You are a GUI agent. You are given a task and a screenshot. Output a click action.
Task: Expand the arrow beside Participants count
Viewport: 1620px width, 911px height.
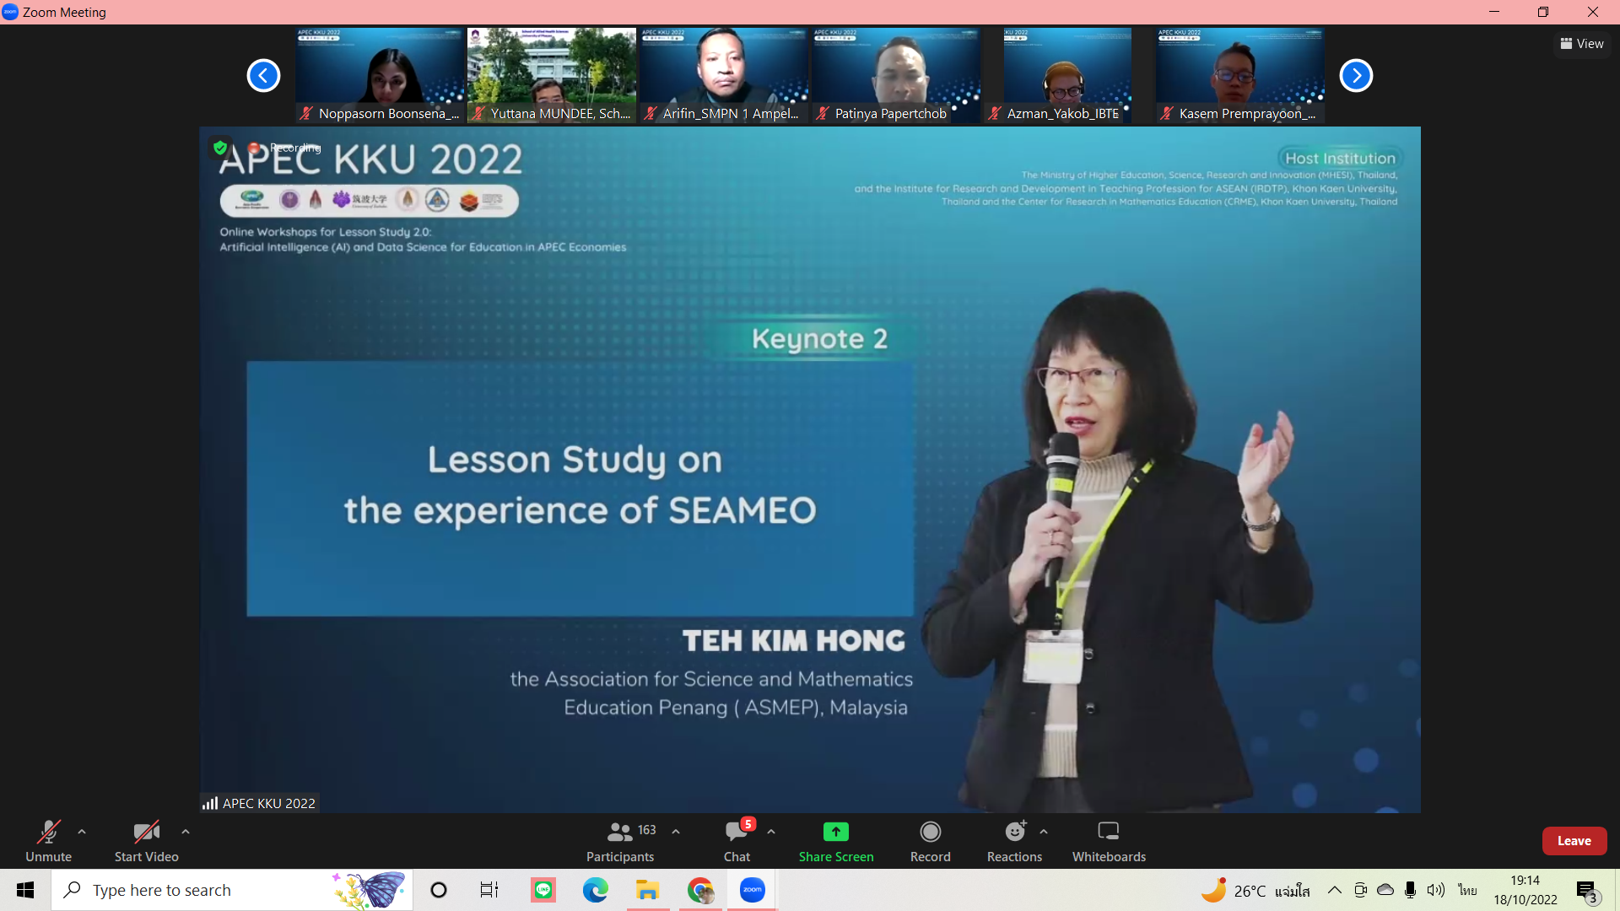click(676, 832)
